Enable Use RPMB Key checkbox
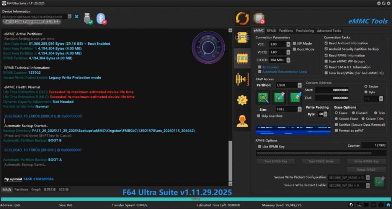The image size is (392, 209). pyautogui.click(x=260, y=147)
